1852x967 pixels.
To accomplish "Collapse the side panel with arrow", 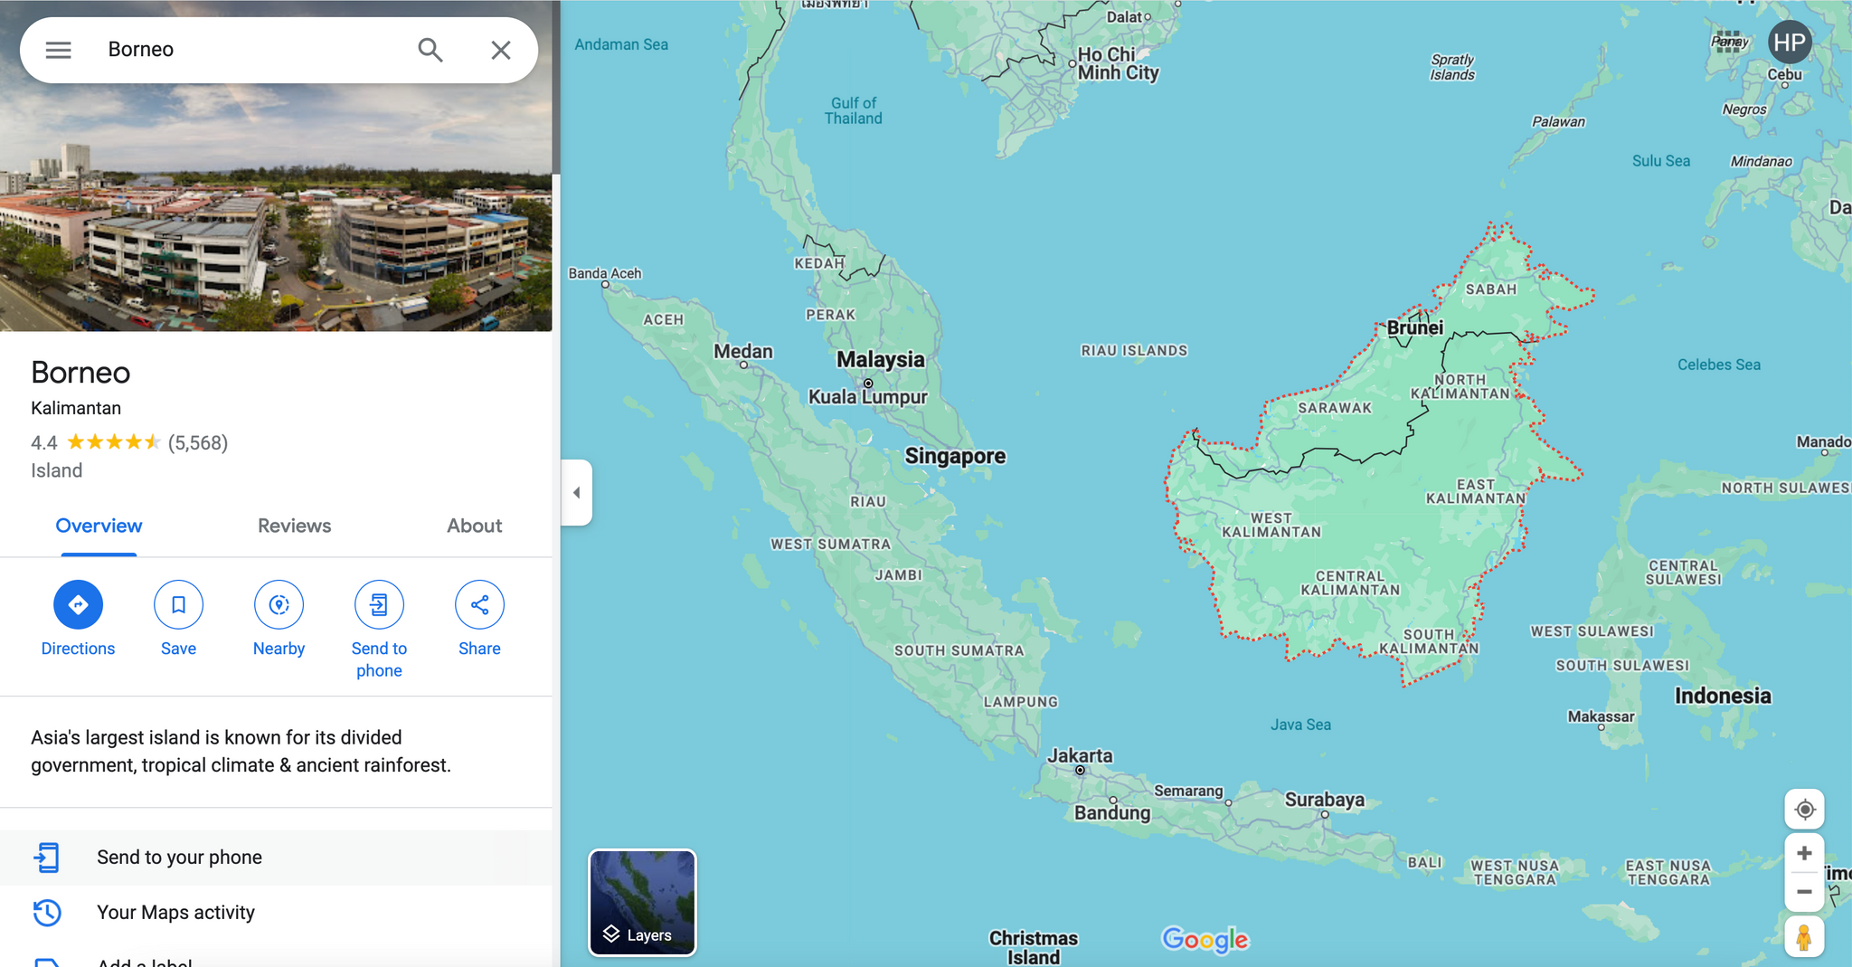I will point(577,493).
